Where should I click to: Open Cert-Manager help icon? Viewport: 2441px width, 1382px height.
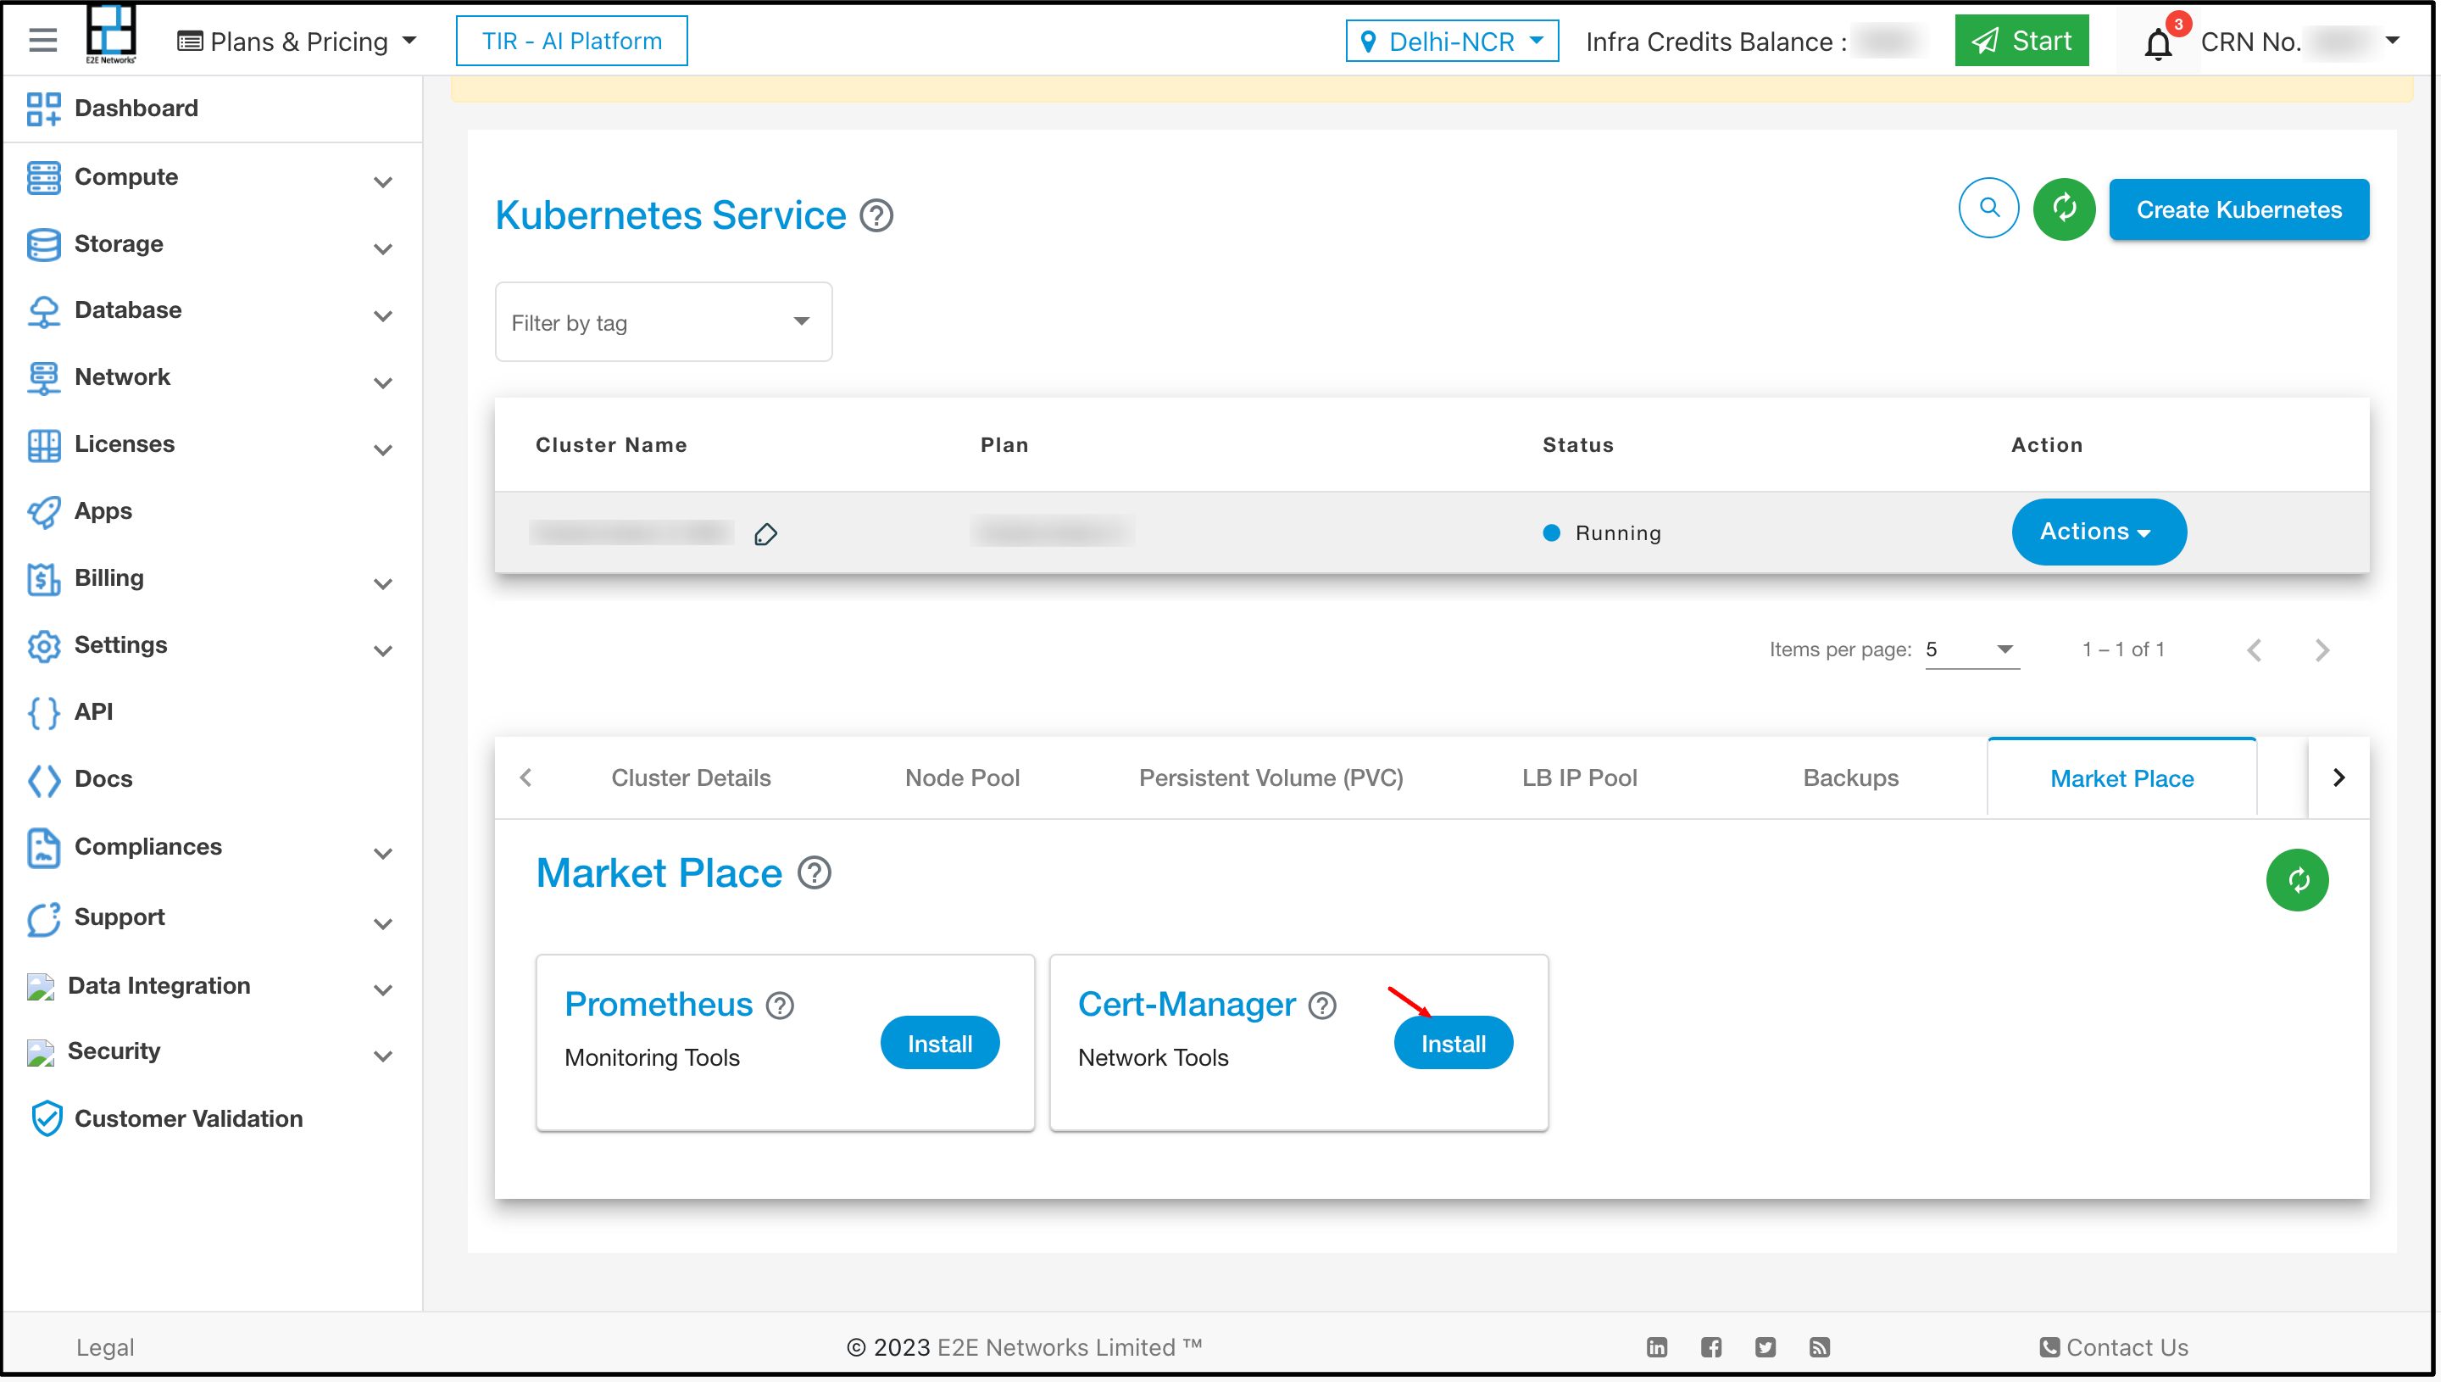1321,1006
